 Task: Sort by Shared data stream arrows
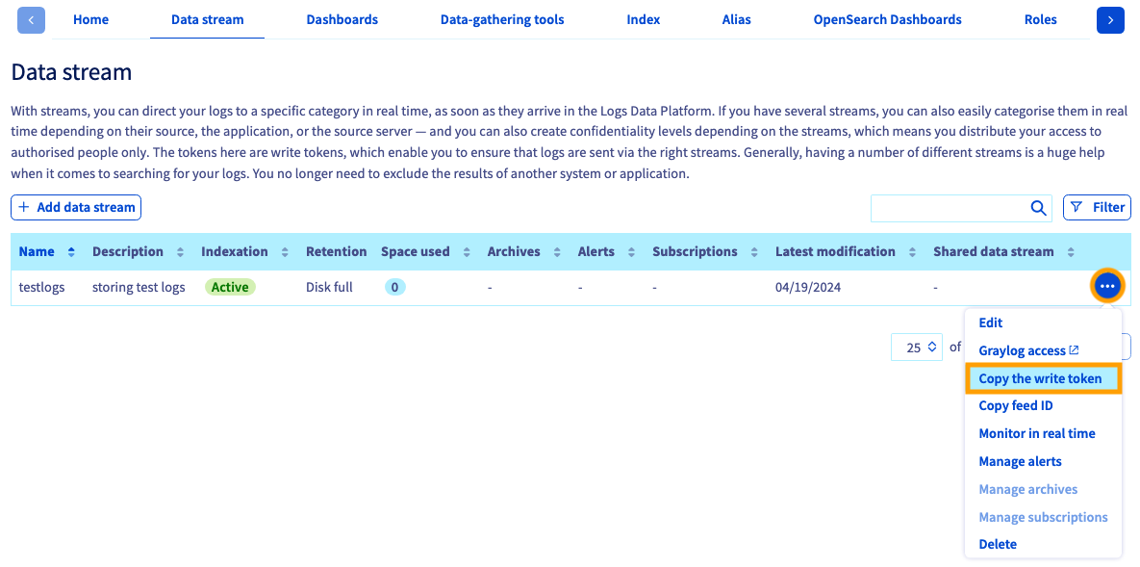(x=1070, y=252)
